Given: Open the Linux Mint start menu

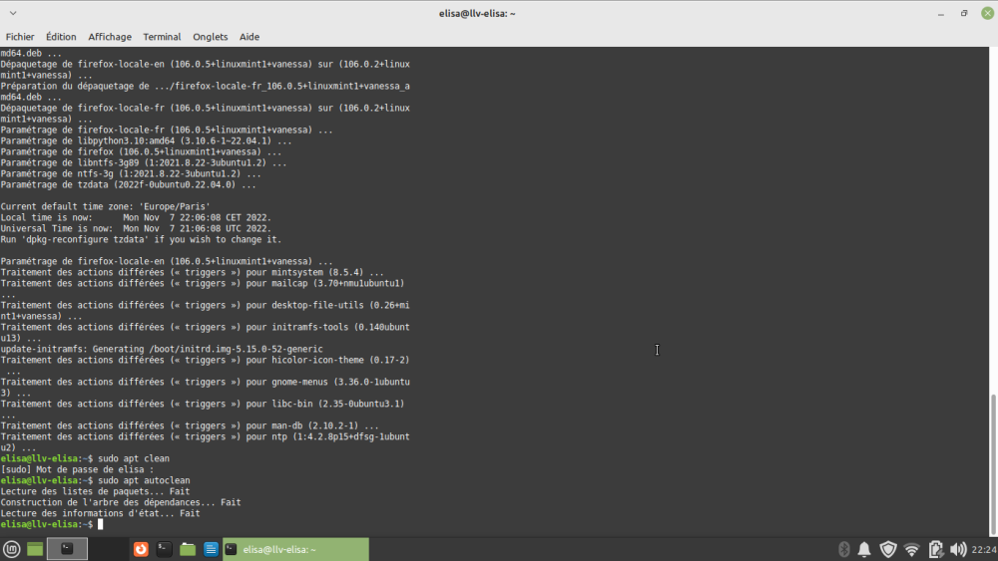Looking at the screenshot, I should click(x=12, y=549).
